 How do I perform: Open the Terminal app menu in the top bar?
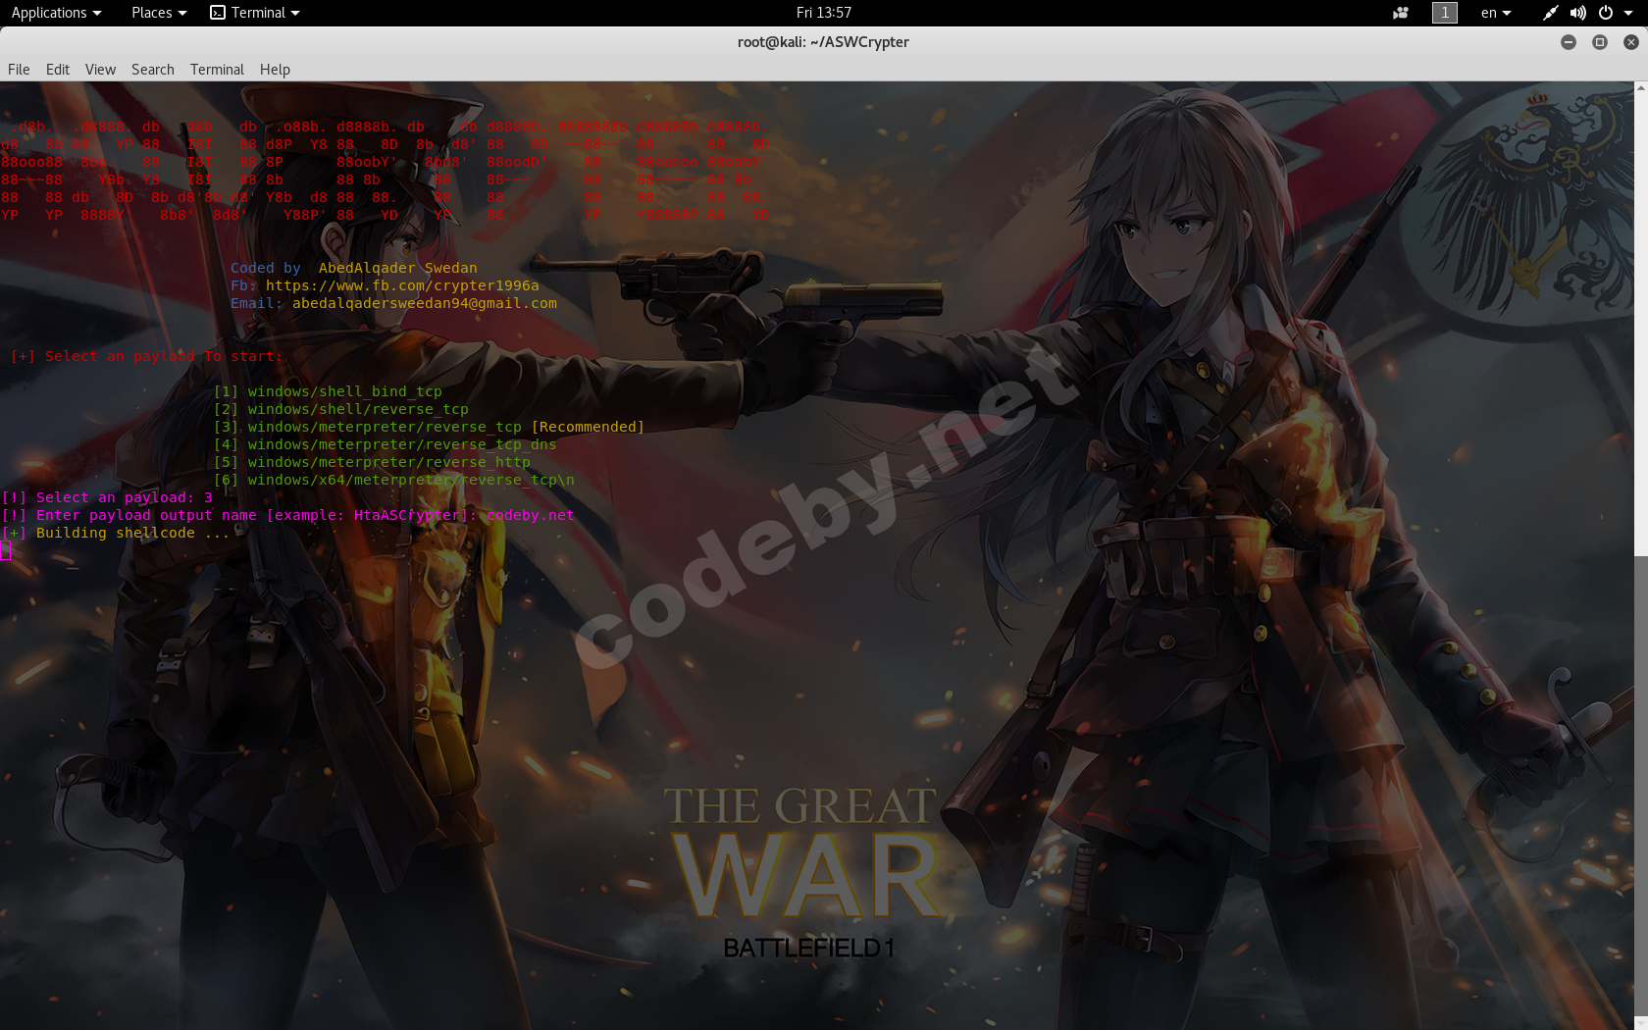[x=255, y=13]
